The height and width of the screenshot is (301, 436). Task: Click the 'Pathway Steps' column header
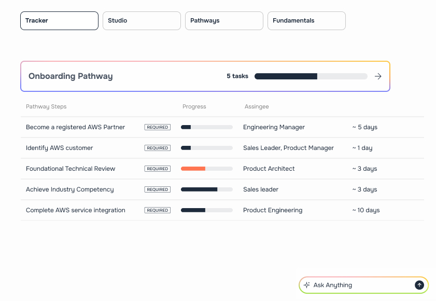[46, 106]
